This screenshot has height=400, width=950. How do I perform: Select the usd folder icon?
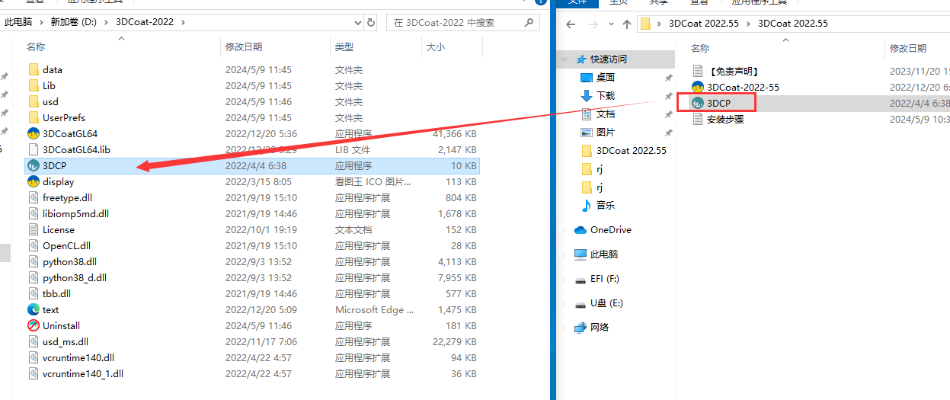tap(33, 101)
